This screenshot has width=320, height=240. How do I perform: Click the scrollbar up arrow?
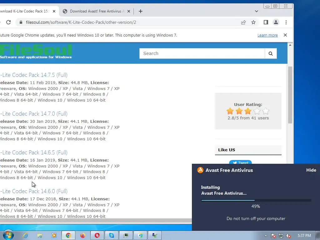[x=290, y=45]
